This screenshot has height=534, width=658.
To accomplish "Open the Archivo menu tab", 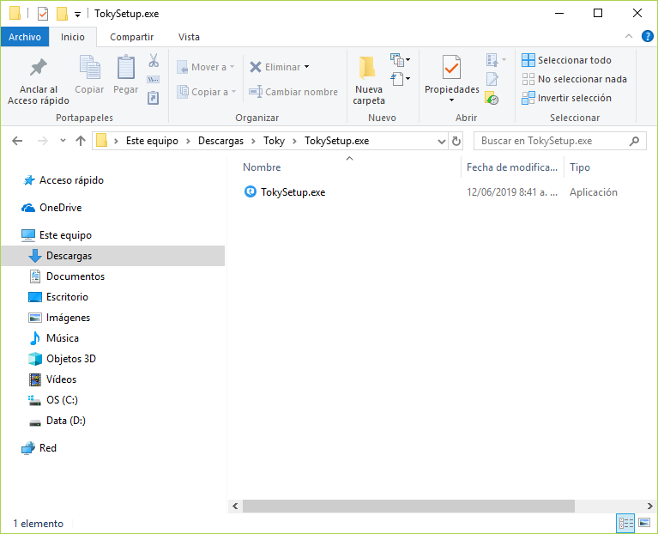I will tap(25, 37).
